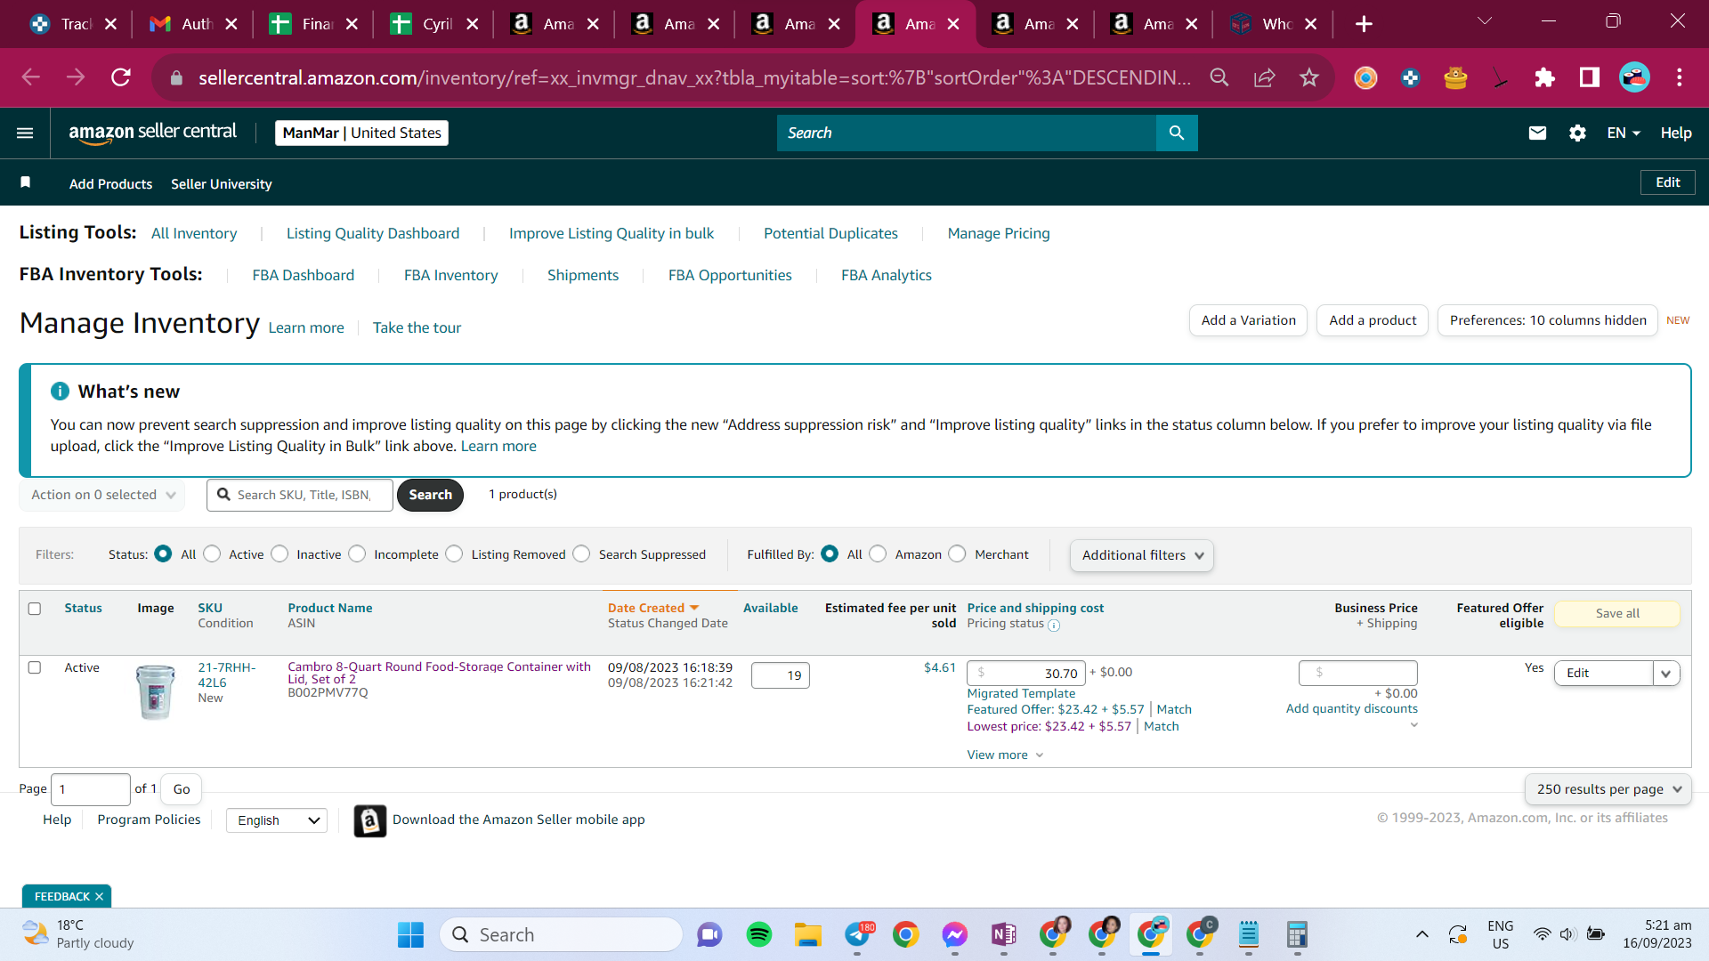1709x961 pixels.
Task: Click the Seller Central search magnifier button
Action: pyautogui.click(x=1177, y=133)
